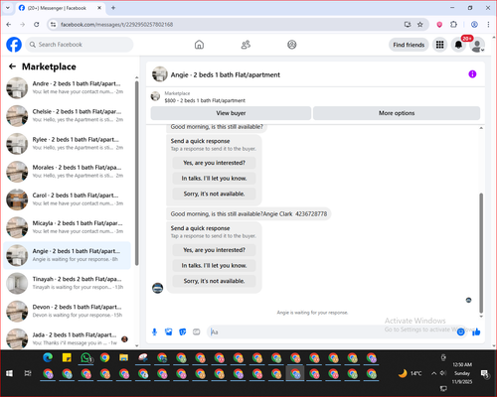Open the Andre conversation
497x397 pixels.
point(68,87)
